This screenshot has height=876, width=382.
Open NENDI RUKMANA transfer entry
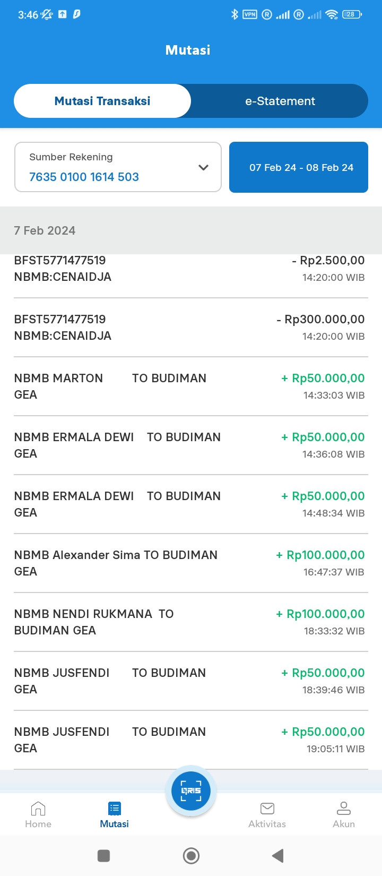tap(191, 622)
